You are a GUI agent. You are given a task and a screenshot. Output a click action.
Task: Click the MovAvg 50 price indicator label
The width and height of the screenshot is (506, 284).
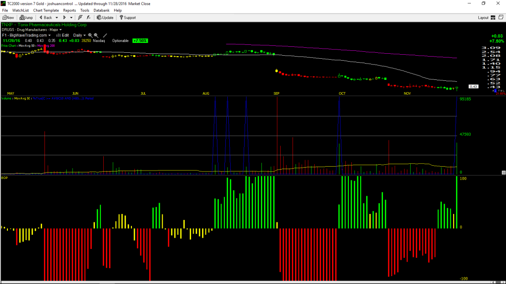coord(27,46)
